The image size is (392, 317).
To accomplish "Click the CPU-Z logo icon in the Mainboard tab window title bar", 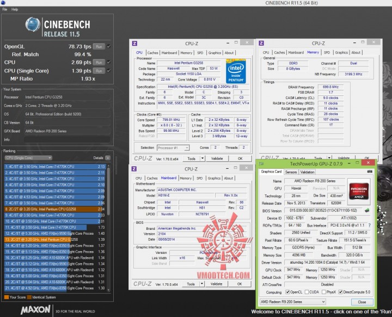I will (x=134, y=169).
